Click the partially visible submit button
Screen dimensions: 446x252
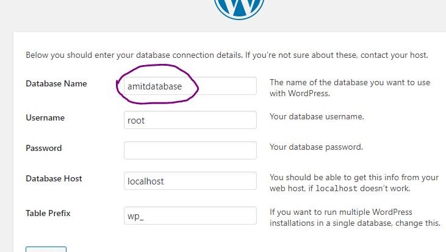(46, 249)
